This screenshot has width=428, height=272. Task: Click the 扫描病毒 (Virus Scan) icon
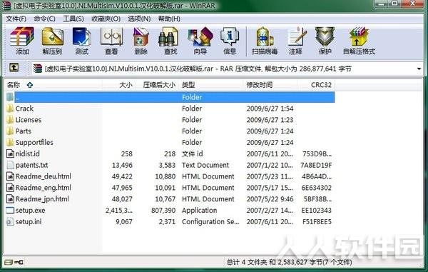(265, 41)
